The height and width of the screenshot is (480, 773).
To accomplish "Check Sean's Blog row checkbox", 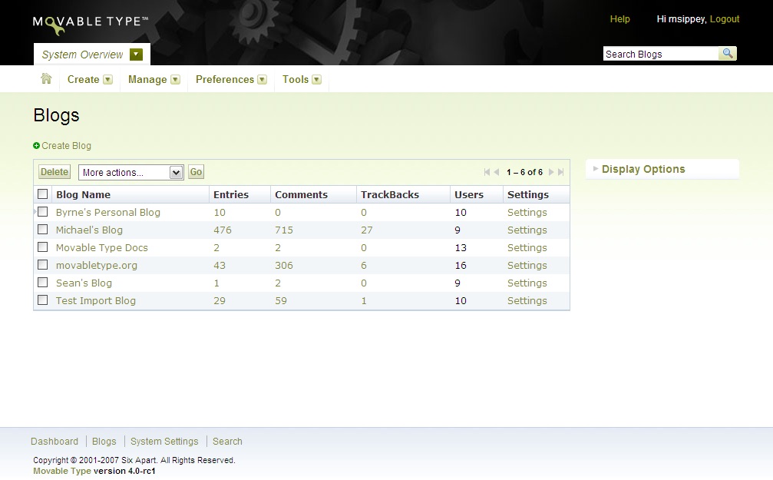I will click(43, 282).
